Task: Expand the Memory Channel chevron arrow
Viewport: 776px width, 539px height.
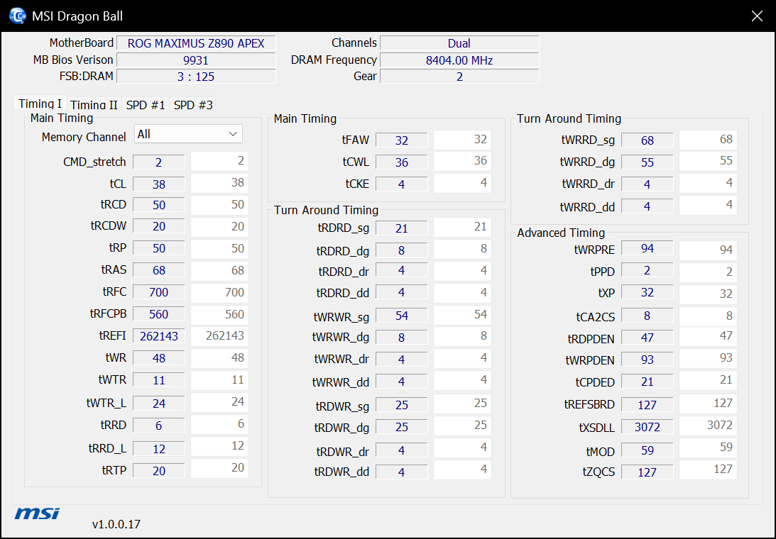Action: point(233,134)
